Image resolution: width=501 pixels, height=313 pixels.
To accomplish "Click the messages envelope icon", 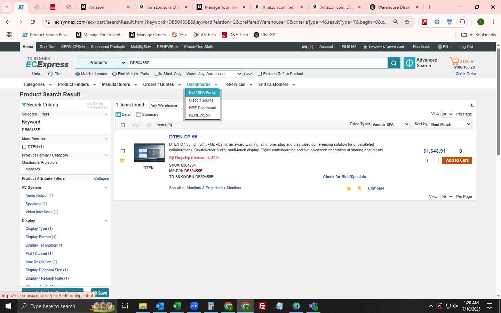I will [x=304, y=47].
